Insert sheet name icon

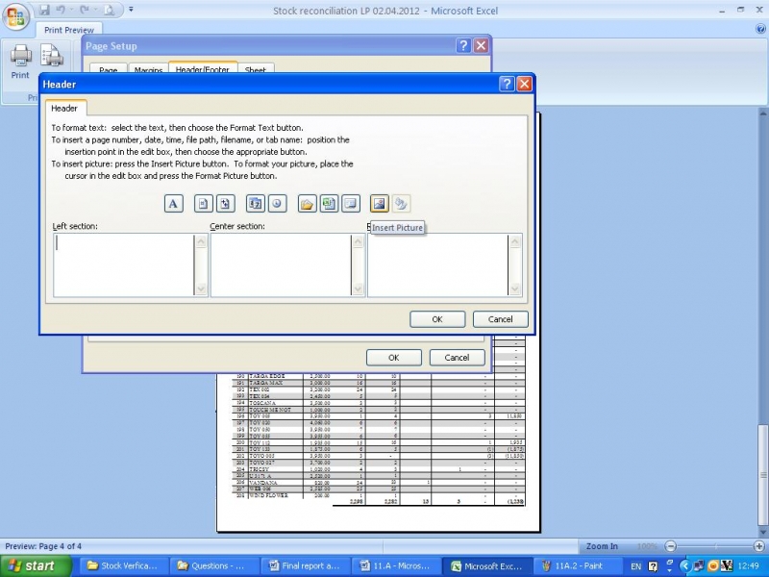350,203
